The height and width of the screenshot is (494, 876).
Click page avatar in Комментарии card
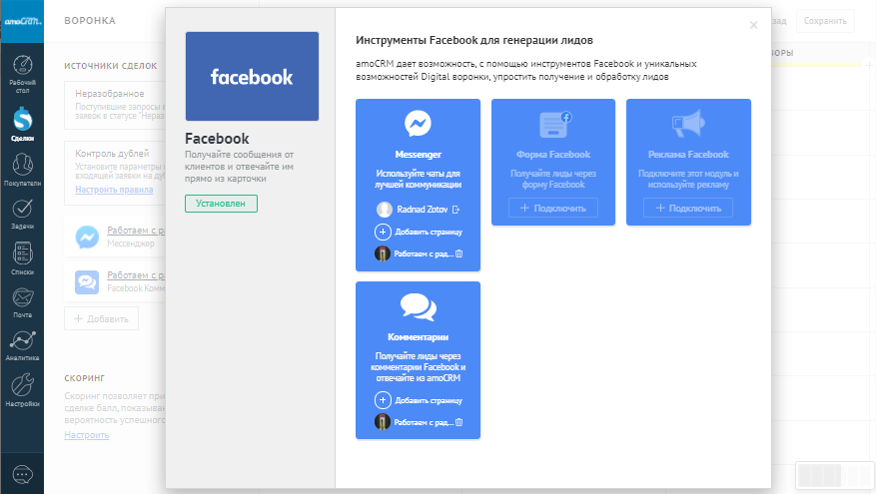[383, 422]
